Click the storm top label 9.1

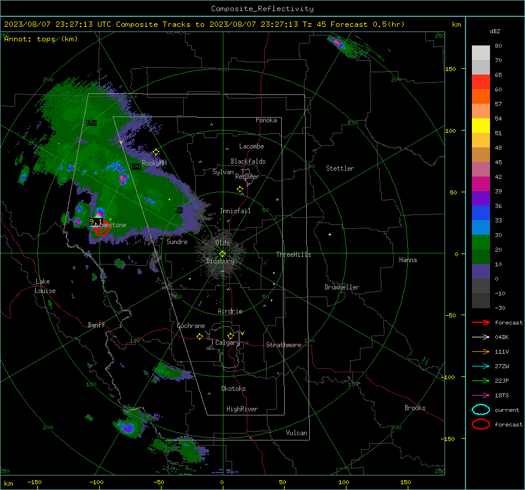(x=96, y=222)
